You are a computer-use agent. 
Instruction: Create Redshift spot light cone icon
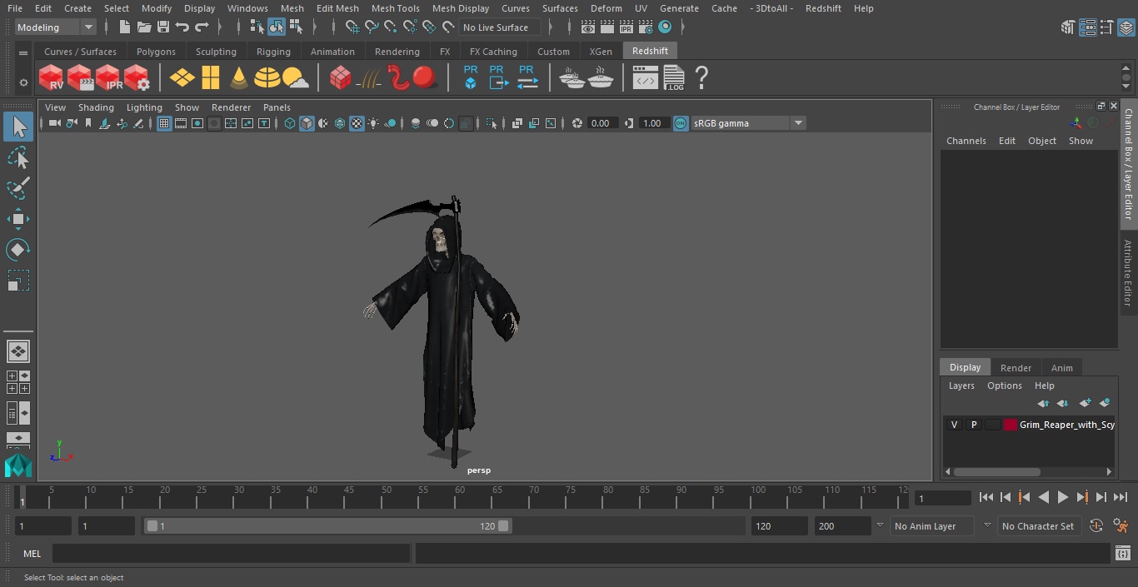(x=239, y=77)
